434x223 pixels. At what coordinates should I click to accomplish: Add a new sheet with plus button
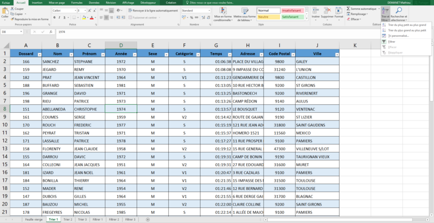[x=148, y=219]
